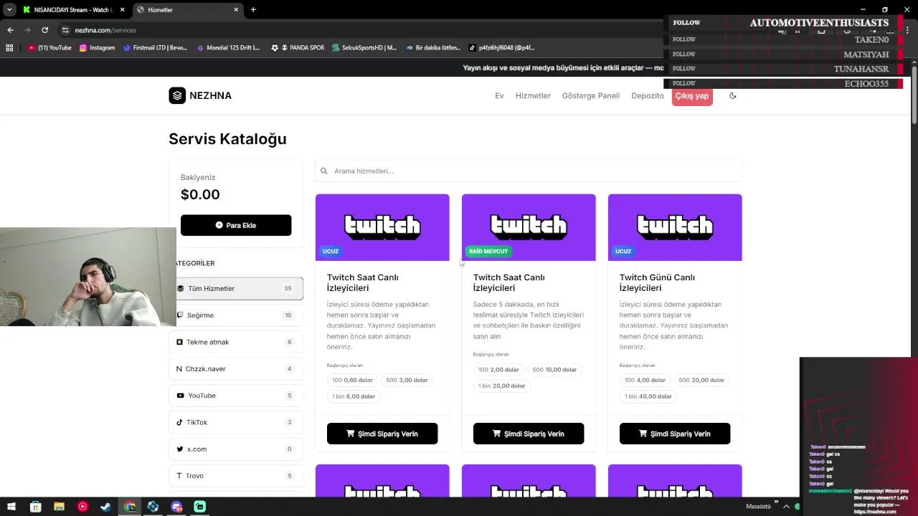
Task: Order first Twitch Saat Canlı İzleyicileri (UCUZ)
Action: [x=382, y=434]
